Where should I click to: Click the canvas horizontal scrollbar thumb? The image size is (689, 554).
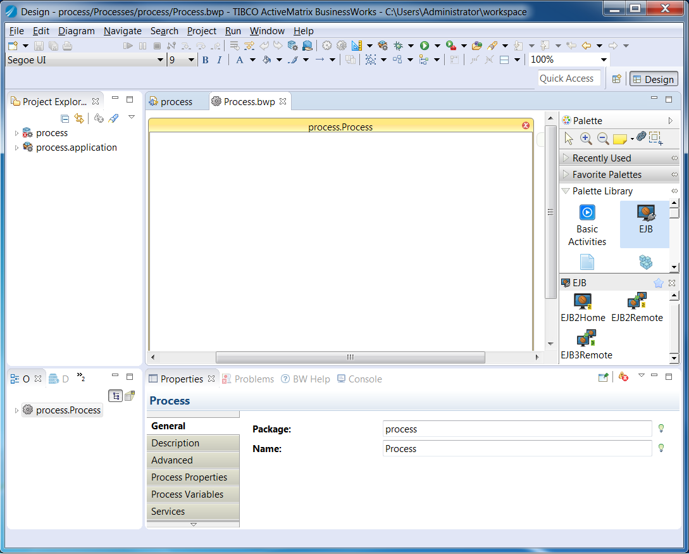tap(351, 358)
